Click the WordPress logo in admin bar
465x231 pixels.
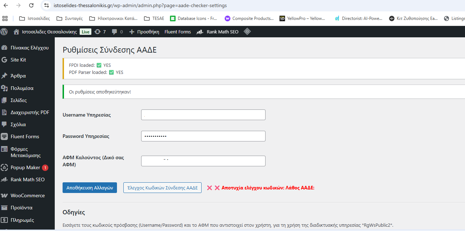pos(4,32)
